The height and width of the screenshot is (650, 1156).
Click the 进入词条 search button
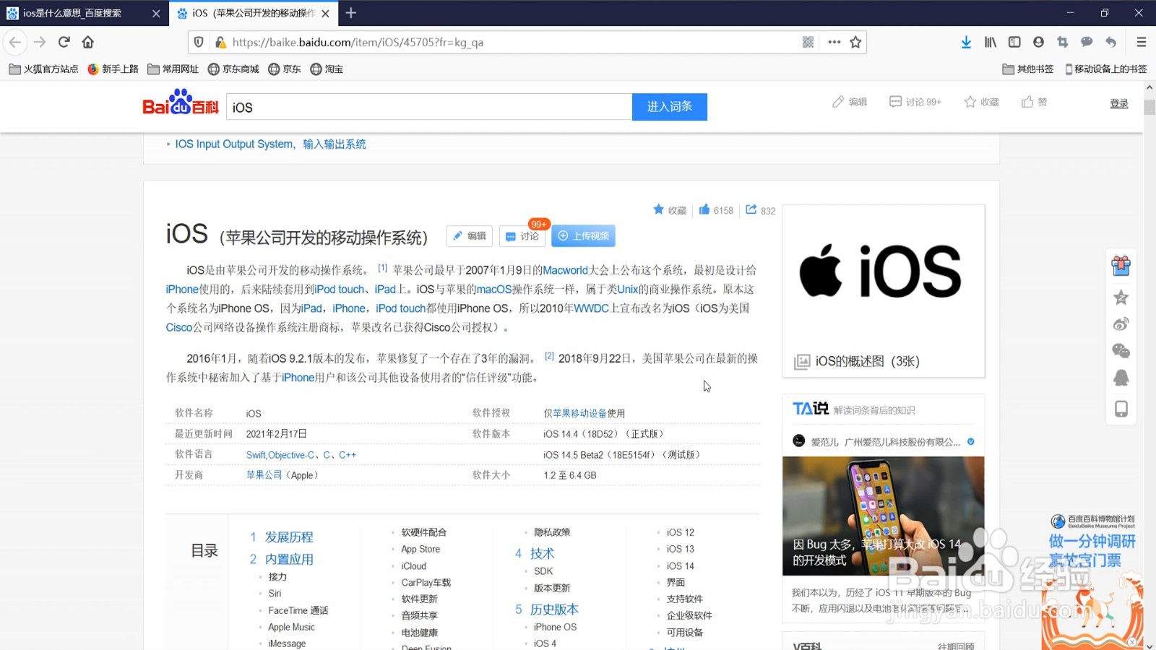(x=669, y=106)
